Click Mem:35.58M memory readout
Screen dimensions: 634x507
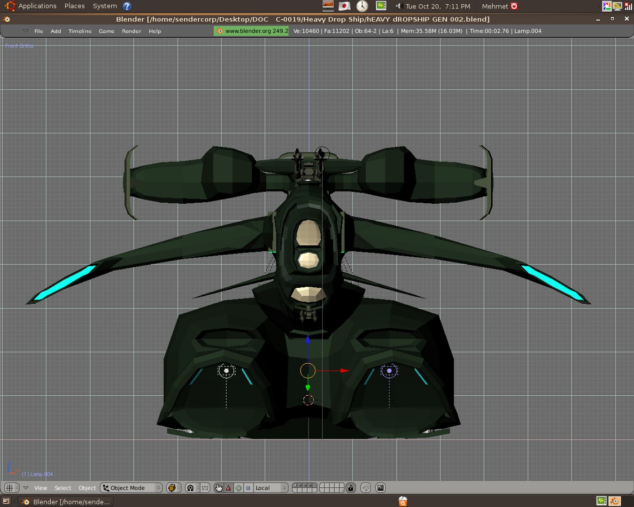coord(432,31)
